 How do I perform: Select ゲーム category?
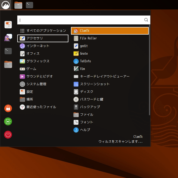pos(43,69)
